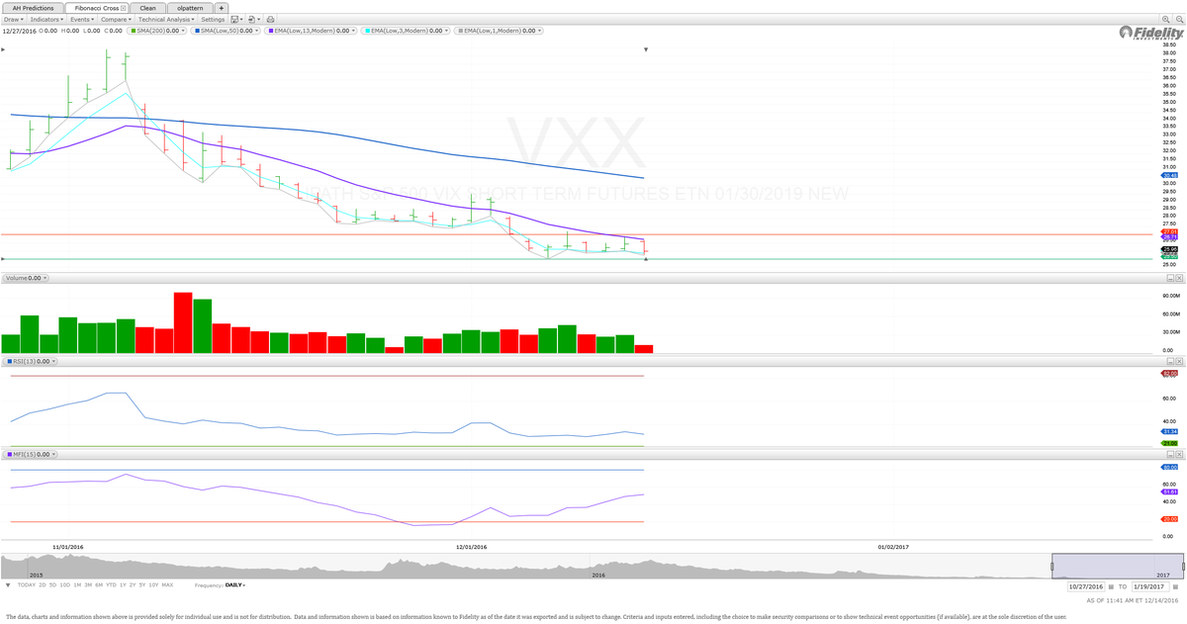This screenshot has width=1187, height=624.
Task: Set time range to 1M
Action: click(77, 584)
